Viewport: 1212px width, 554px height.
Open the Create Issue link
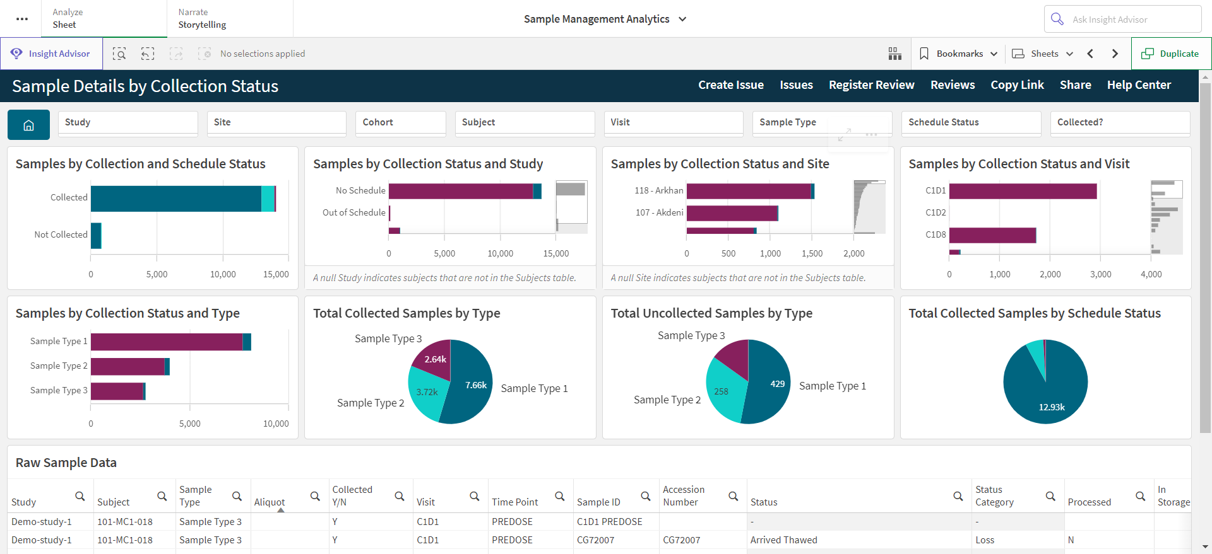730,85
